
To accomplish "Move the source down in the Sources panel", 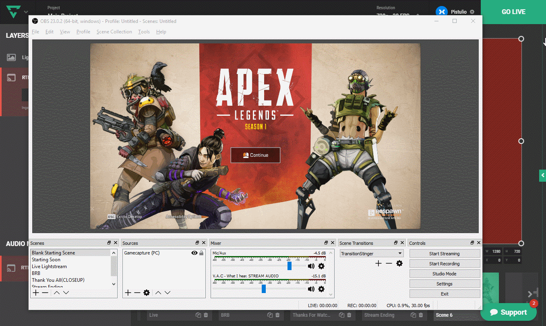I will (x=168, y=293).
